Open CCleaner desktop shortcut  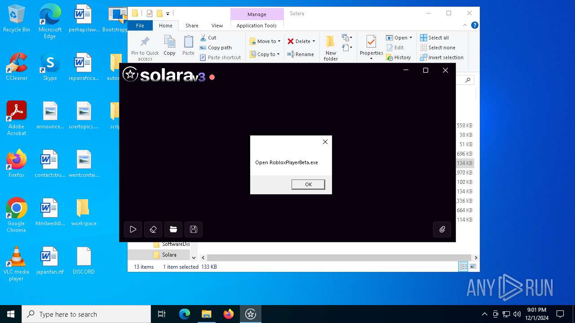17,67
